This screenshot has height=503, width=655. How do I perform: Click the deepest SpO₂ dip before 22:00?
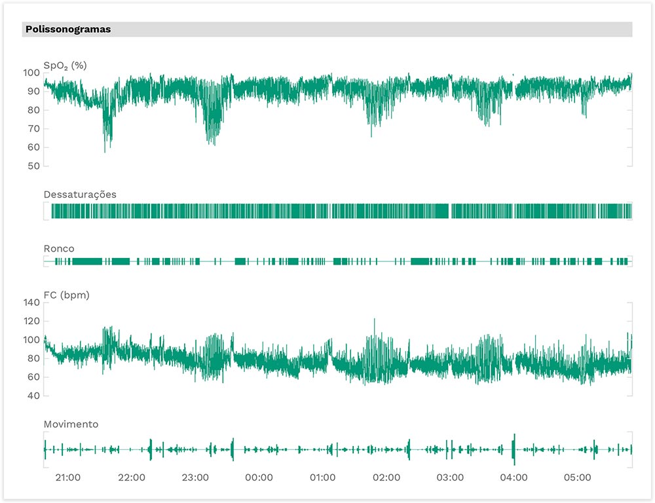[x=105, y=149]
